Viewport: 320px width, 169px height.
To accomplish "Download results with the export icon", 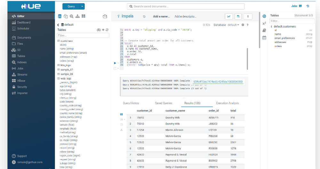I will coord(121,130).
